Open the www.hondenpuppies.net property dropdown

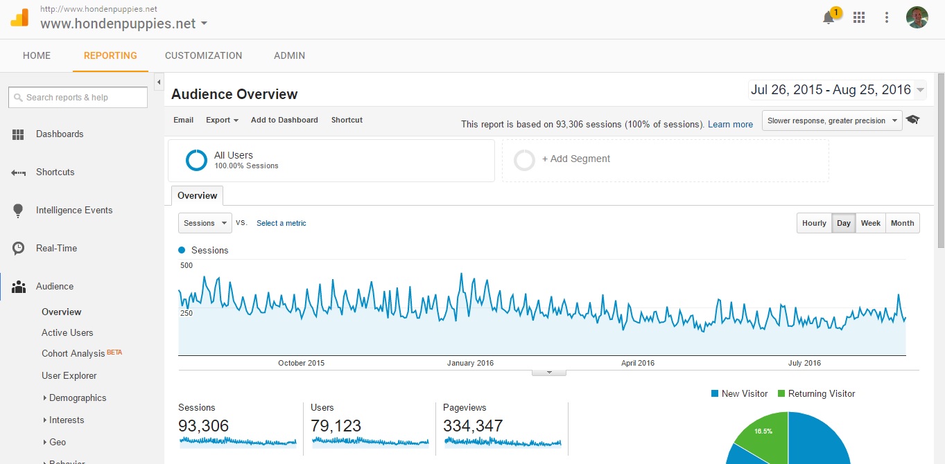click(x=124, y=24)
